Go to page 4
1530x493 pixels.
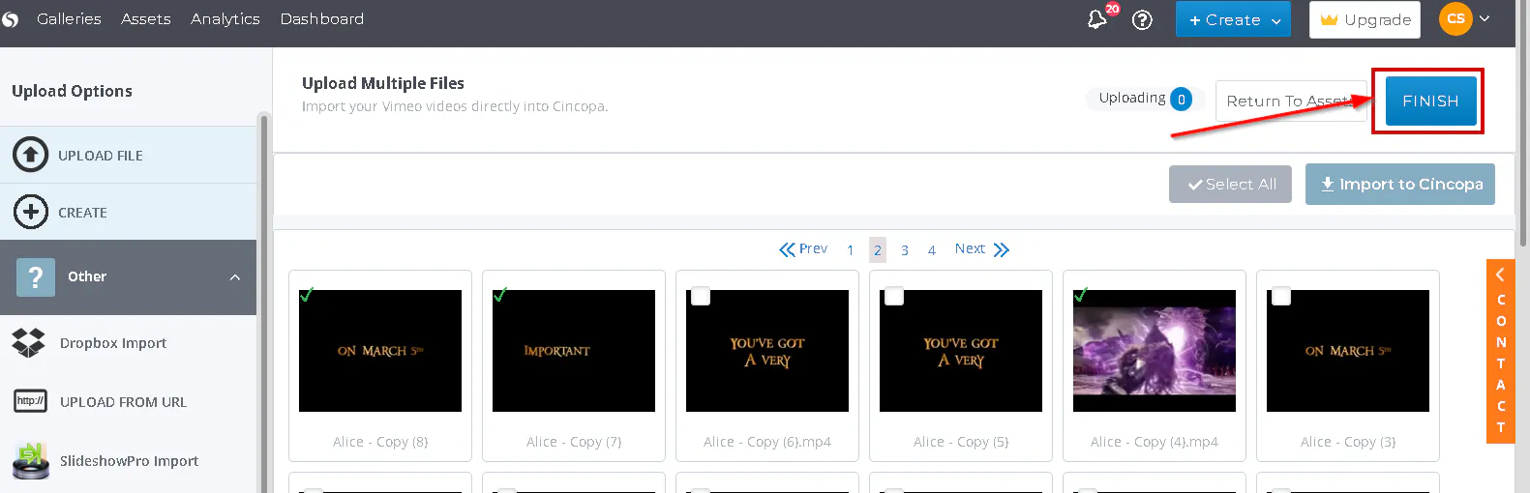pyautogui.click(x=932, y=250)
